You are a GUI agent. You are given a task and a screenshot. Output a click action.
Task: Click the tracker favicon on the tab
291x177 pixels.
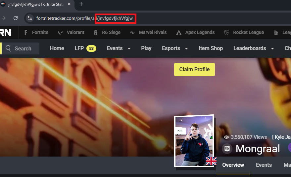coord(3,4)
